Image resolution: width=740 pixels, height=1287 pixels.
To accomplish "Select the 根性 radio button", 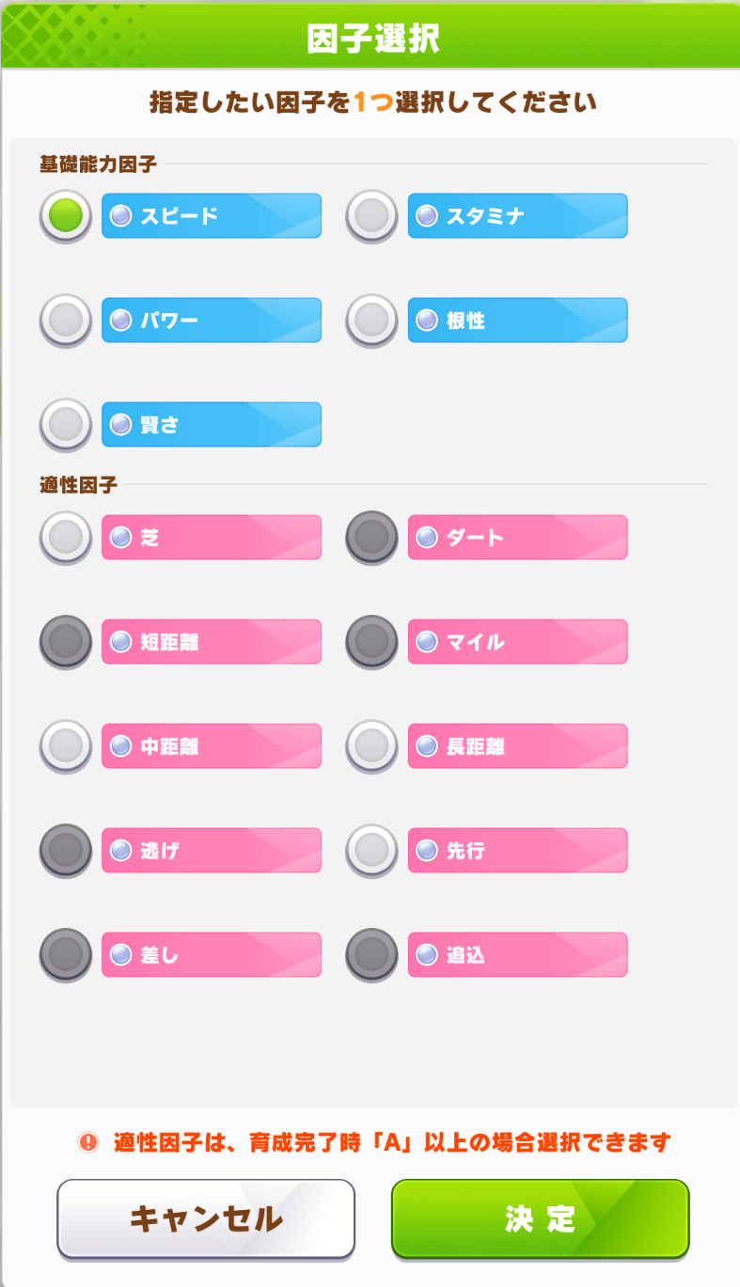I will coord(371,321).
